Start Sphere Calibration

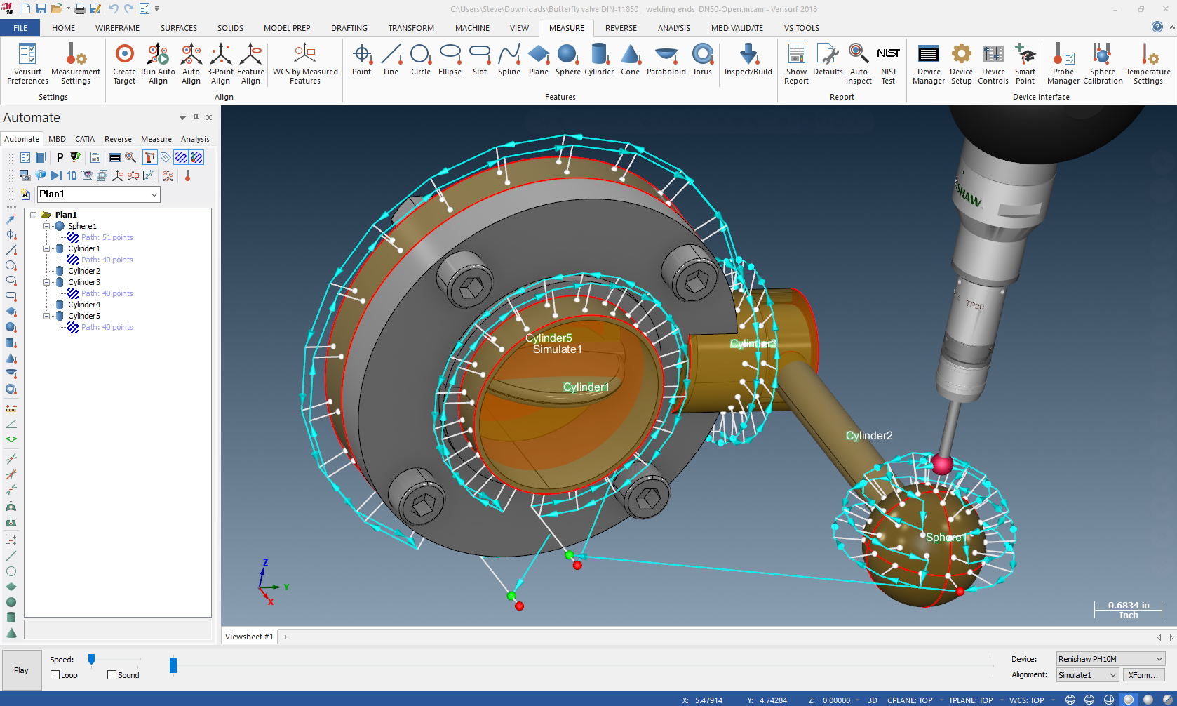pyautogui.click(x=1102, y=63)
